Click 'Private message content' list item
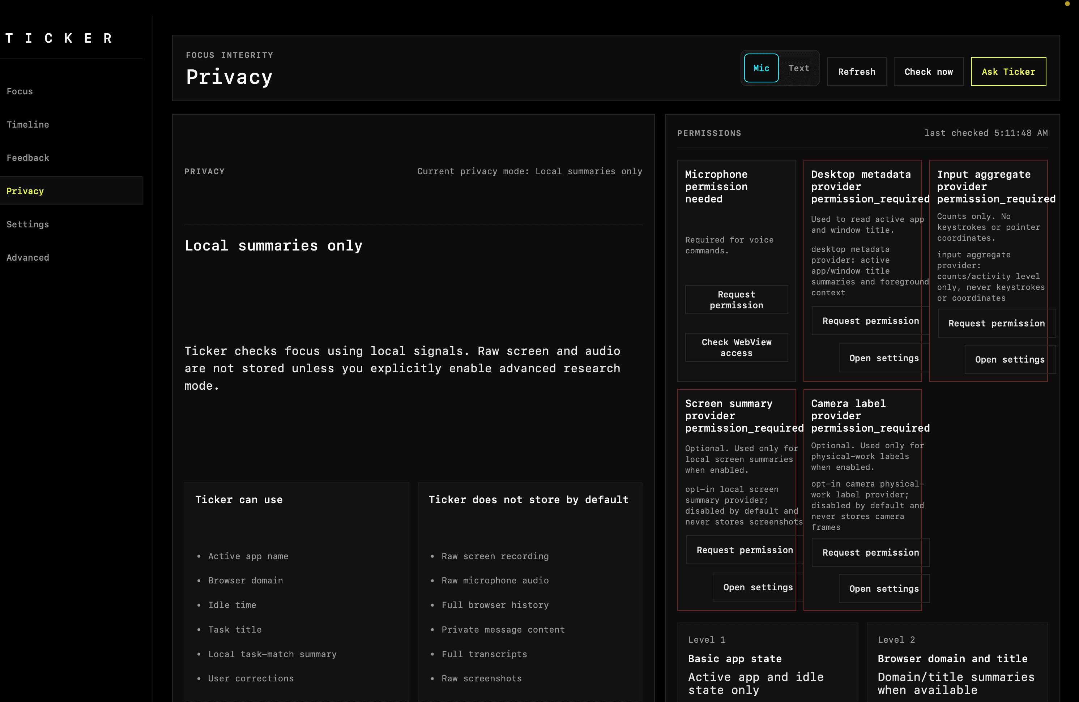Image resolution: width=1079 pixels, height=702 pixels. click(x=503, y=629)
